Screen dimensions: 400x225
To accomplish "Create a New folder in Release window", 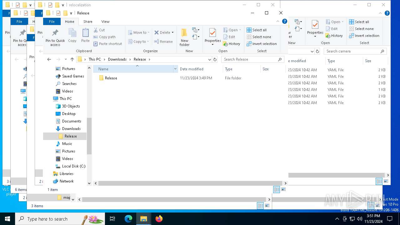I will point(184,37).
